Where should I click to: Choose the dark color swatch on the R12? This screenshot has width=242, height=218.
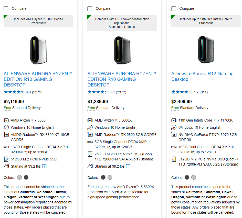pyautogui.click(x=187, y=177)
